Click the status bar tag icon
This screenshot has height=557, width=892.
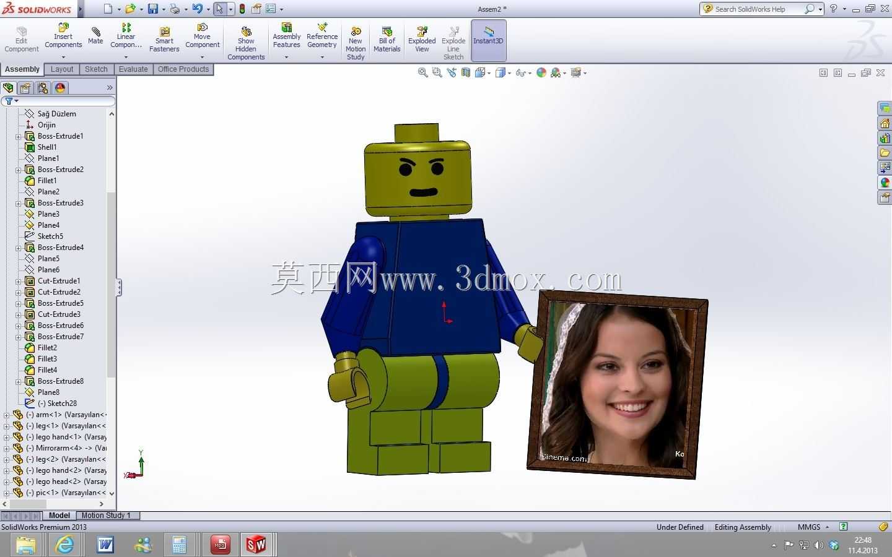click(883, 527)
